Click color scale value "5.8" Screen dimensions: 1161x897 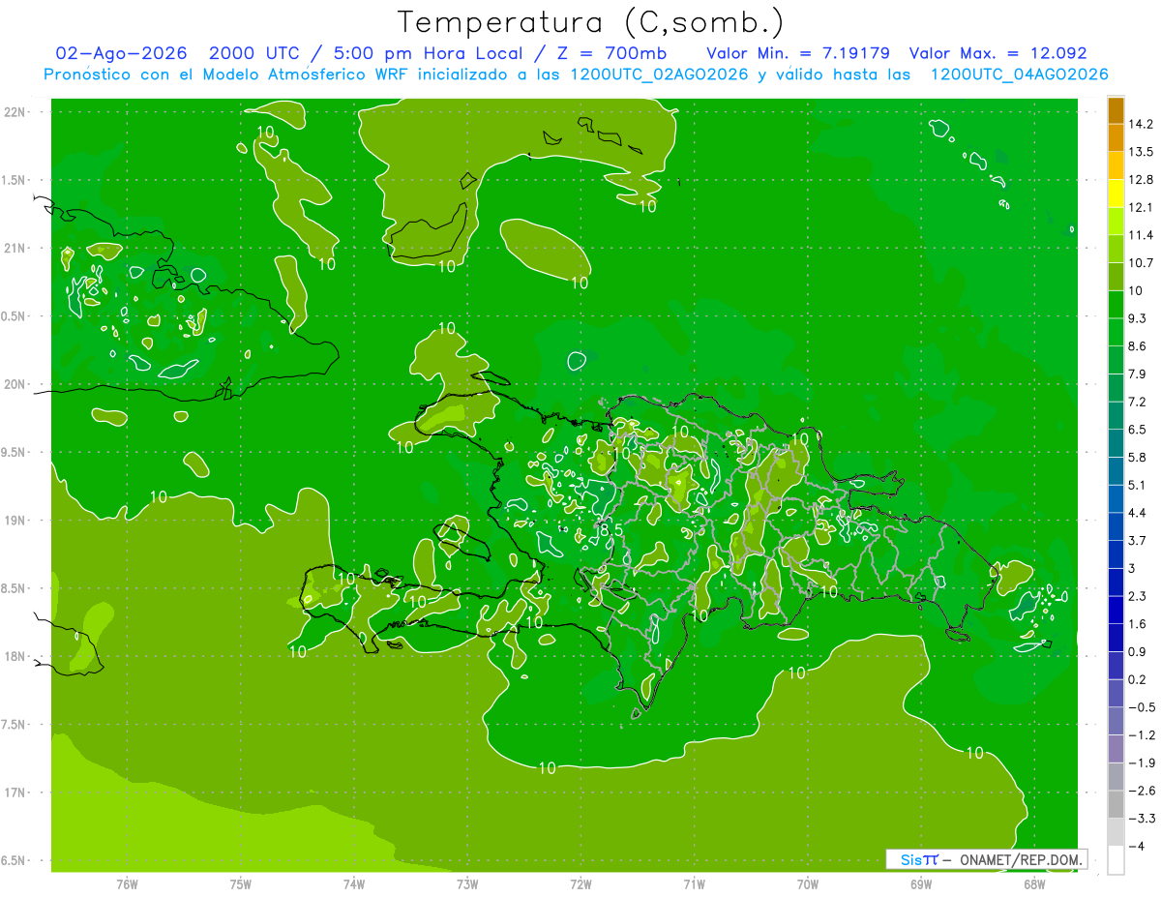pyautogui.click(x=1137, y=458)
